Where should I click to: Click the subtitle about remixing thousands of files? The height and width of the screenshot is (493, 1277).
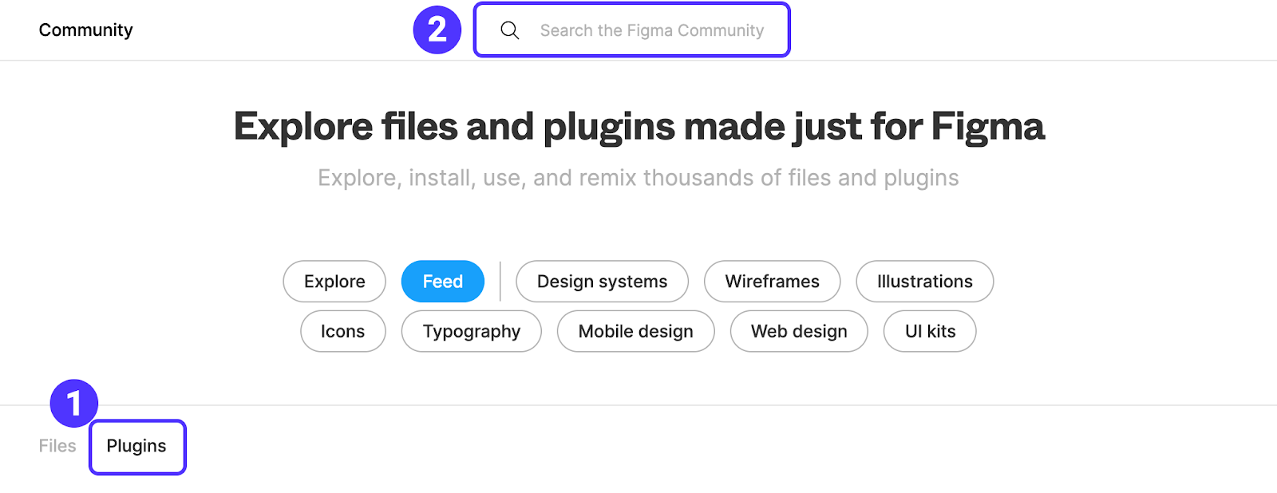click(x=638, y=178)
